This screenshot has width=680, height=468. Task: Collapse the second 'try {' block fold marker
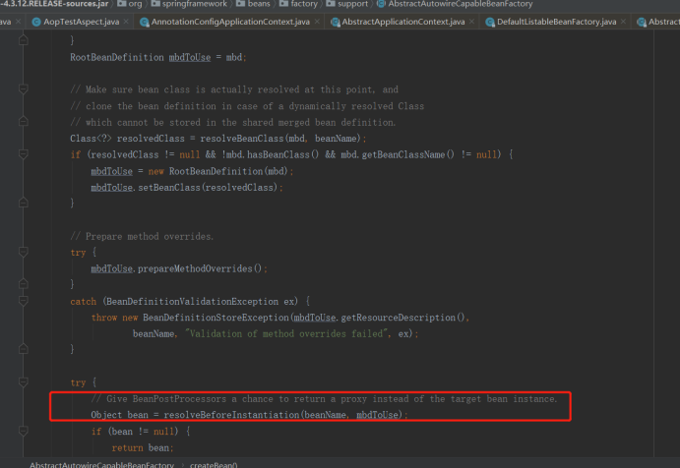24,382
